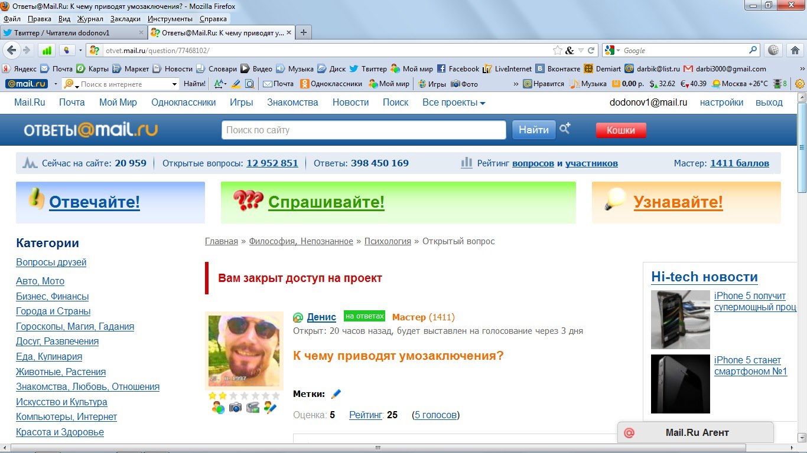This screenshot has width=807, height=453.
Task: Open the Авто, Мото category
Action: [40, 281]
